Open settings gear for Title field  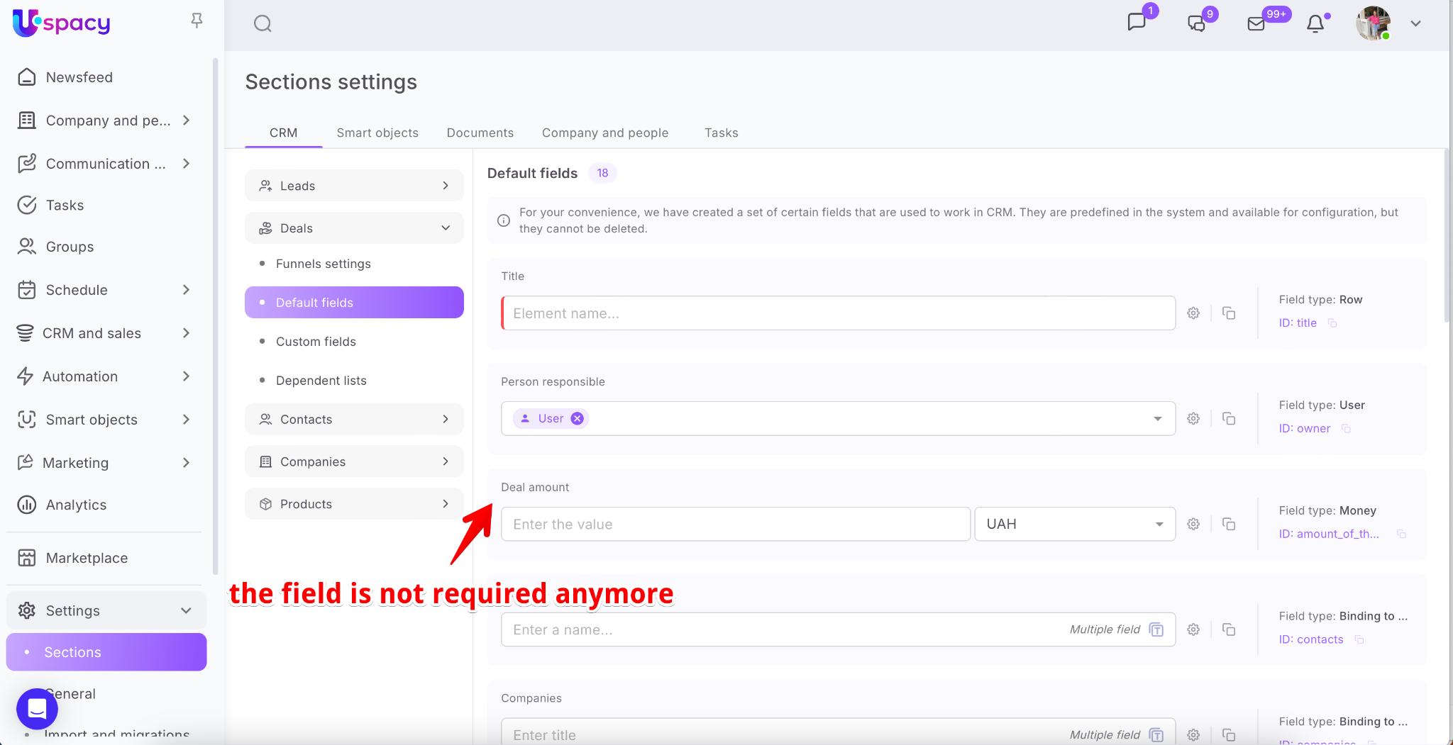point(1193,313)
